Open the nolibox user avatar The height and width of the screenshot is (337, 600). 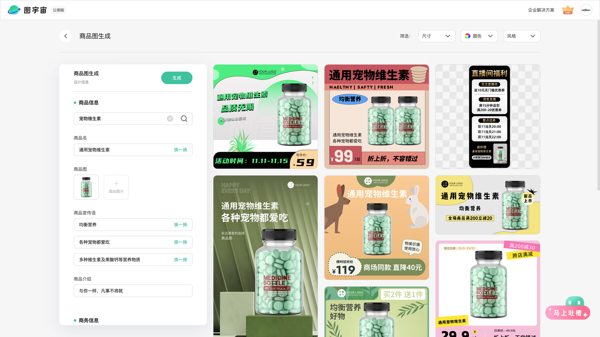(586, 10)
